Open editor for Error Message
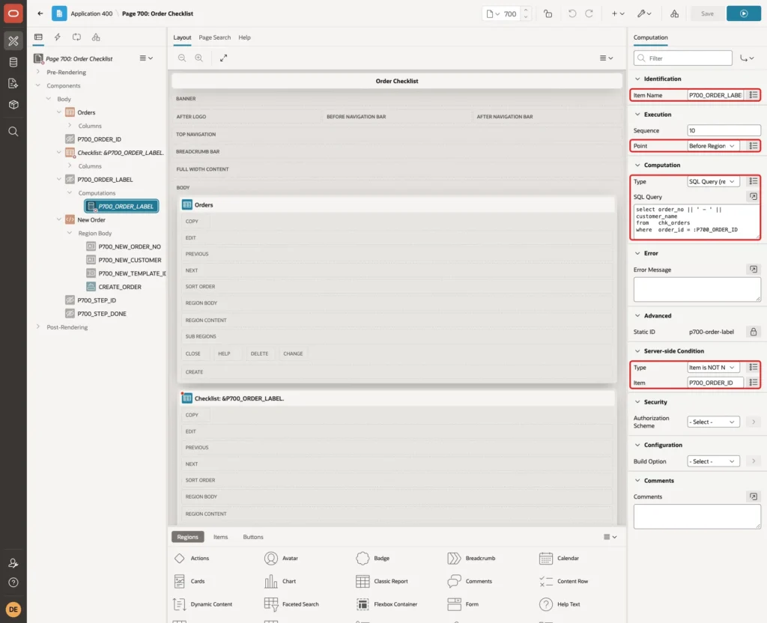The height and width of the screenshot is (623, 767). coord(753,270)
